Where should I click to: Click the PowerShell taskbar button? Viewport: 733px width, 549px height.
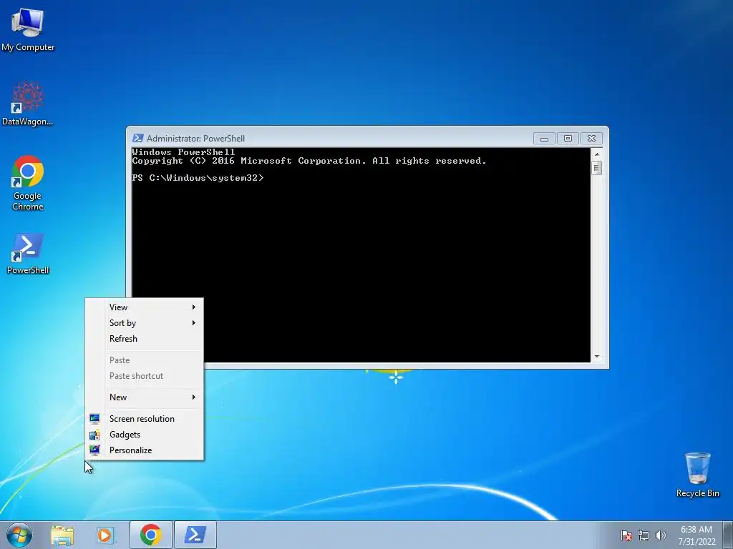pyautogui.click(x=195, y=535)
